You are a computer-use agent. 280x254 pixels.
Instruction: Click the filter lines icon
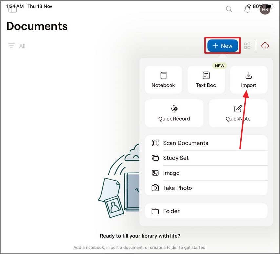(x=11, y=46)
